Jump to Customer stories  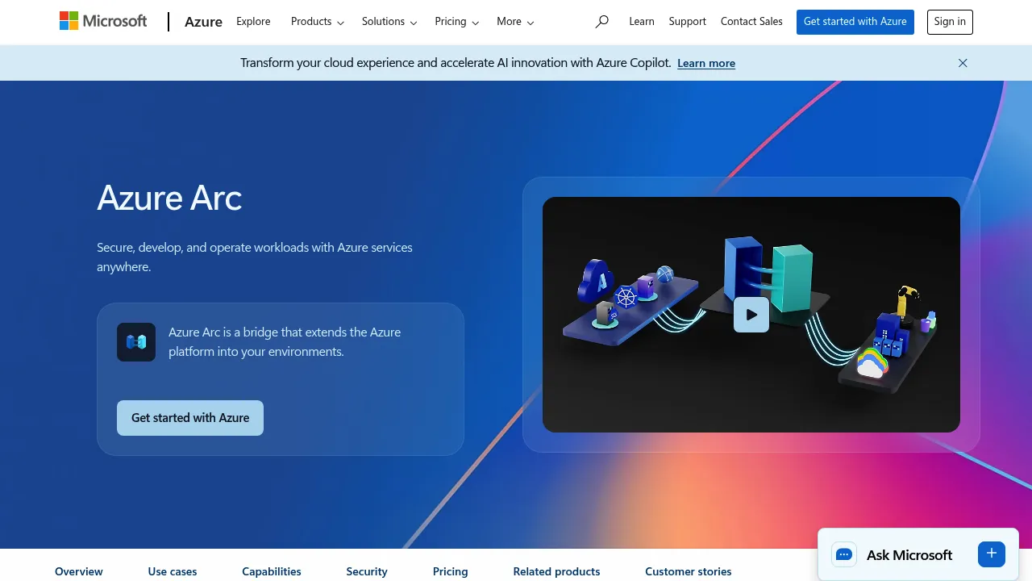689,571
